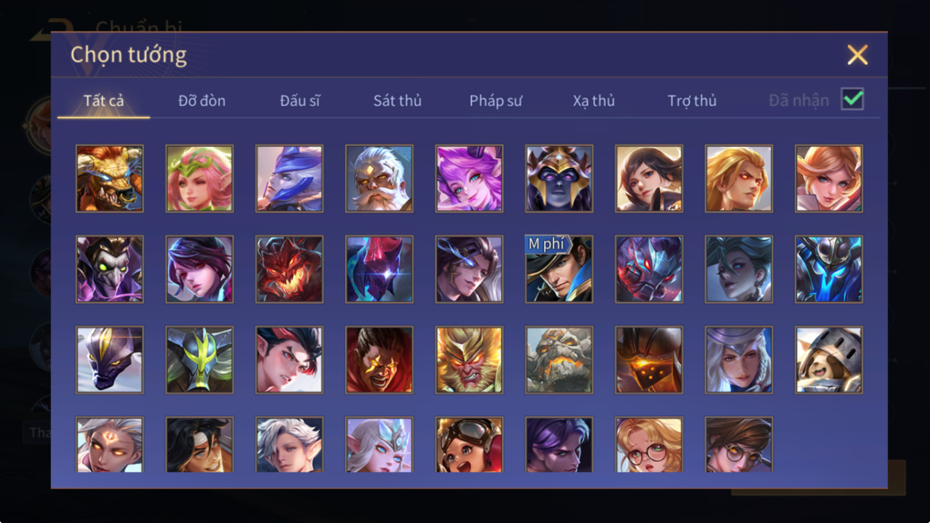Select the blonde girl with round glasses

649,444
